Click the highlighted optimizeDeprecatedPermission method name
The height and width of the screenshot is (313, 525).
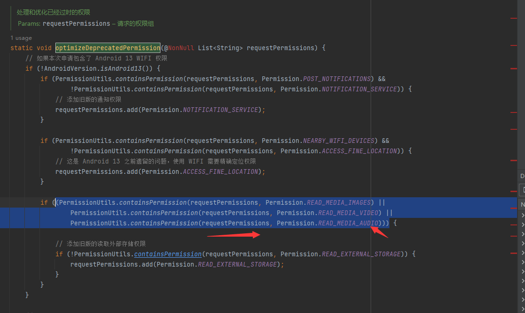point(107,48)
